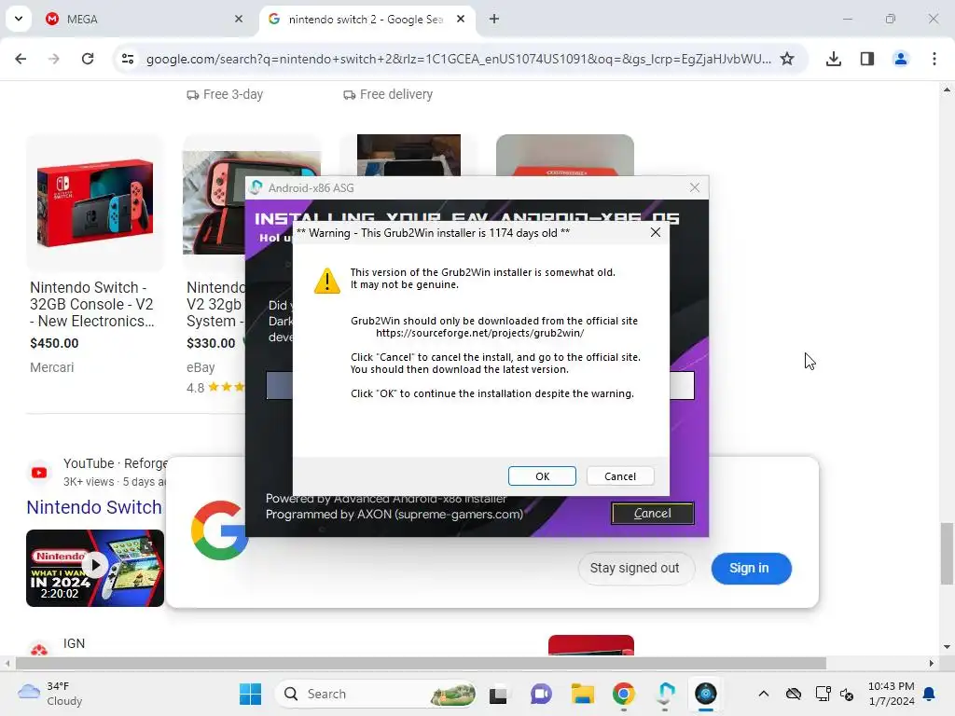Click the vertical scrollbar thumb
Viewport: 955px width, 716px height.
tap(947, 553)
